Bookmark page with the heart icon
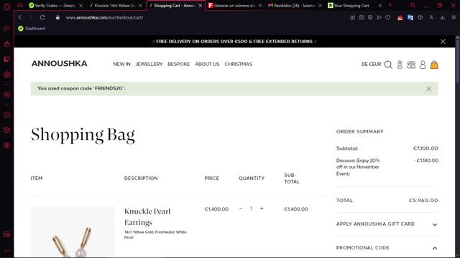460x258 pixels. click(x=388, y=17)
